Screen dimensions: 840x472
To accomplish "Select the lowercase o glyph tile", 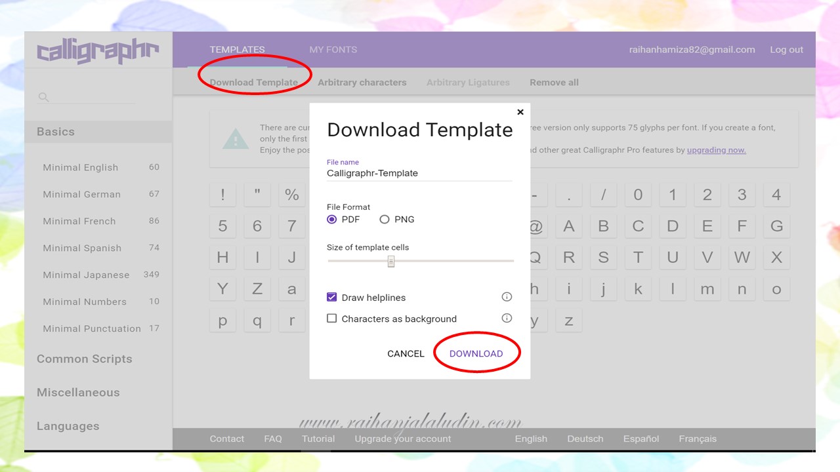I will tap(776, 289).
